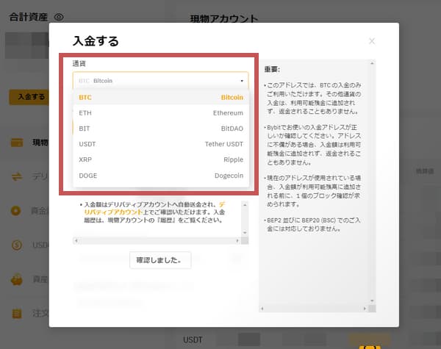Viewport: 441px width, 349px height.
Task: Click notice box scroll down arrow
Action: tap(245, 233)
